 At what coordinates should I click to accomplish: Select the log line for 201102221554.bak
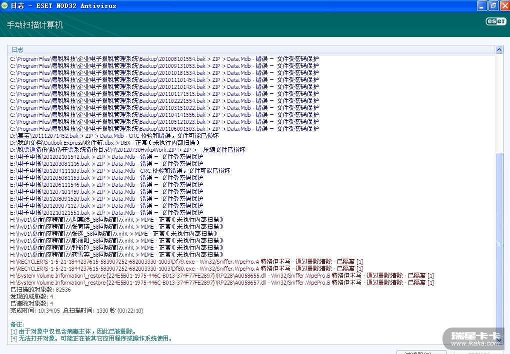pyautogui.click(x=164, y=101)
